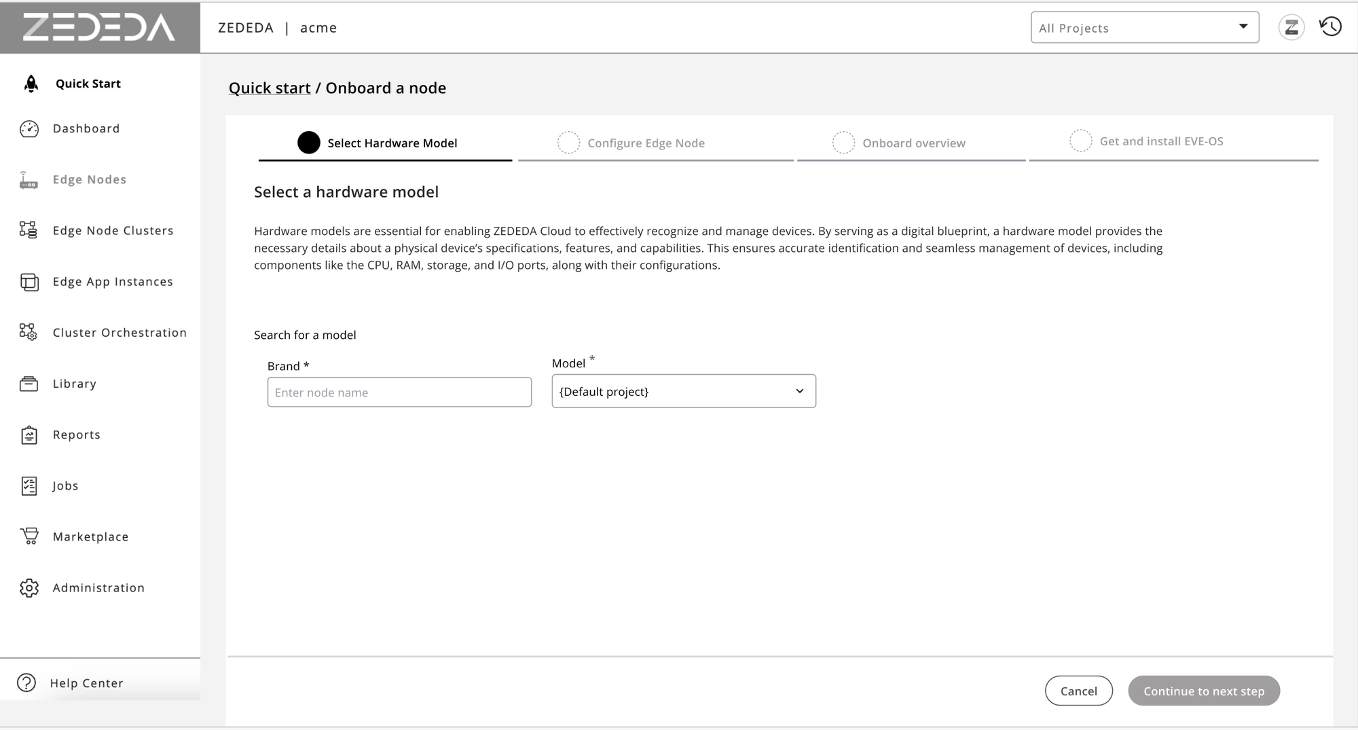Click Continue to next step
Viewport: 1358px width, 730px height.
click(1203, 691)
